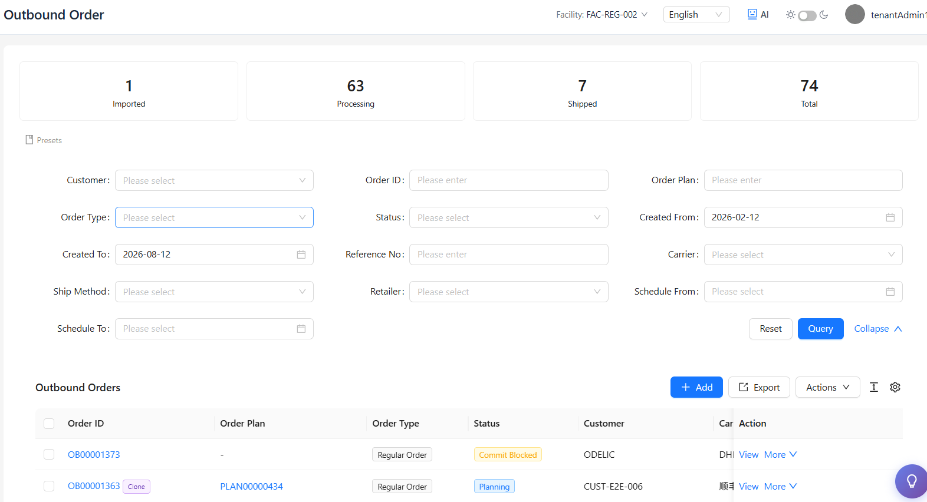
Task: Click View for order OB00001363
Action: pyautogui.click(x=748, y=486)
